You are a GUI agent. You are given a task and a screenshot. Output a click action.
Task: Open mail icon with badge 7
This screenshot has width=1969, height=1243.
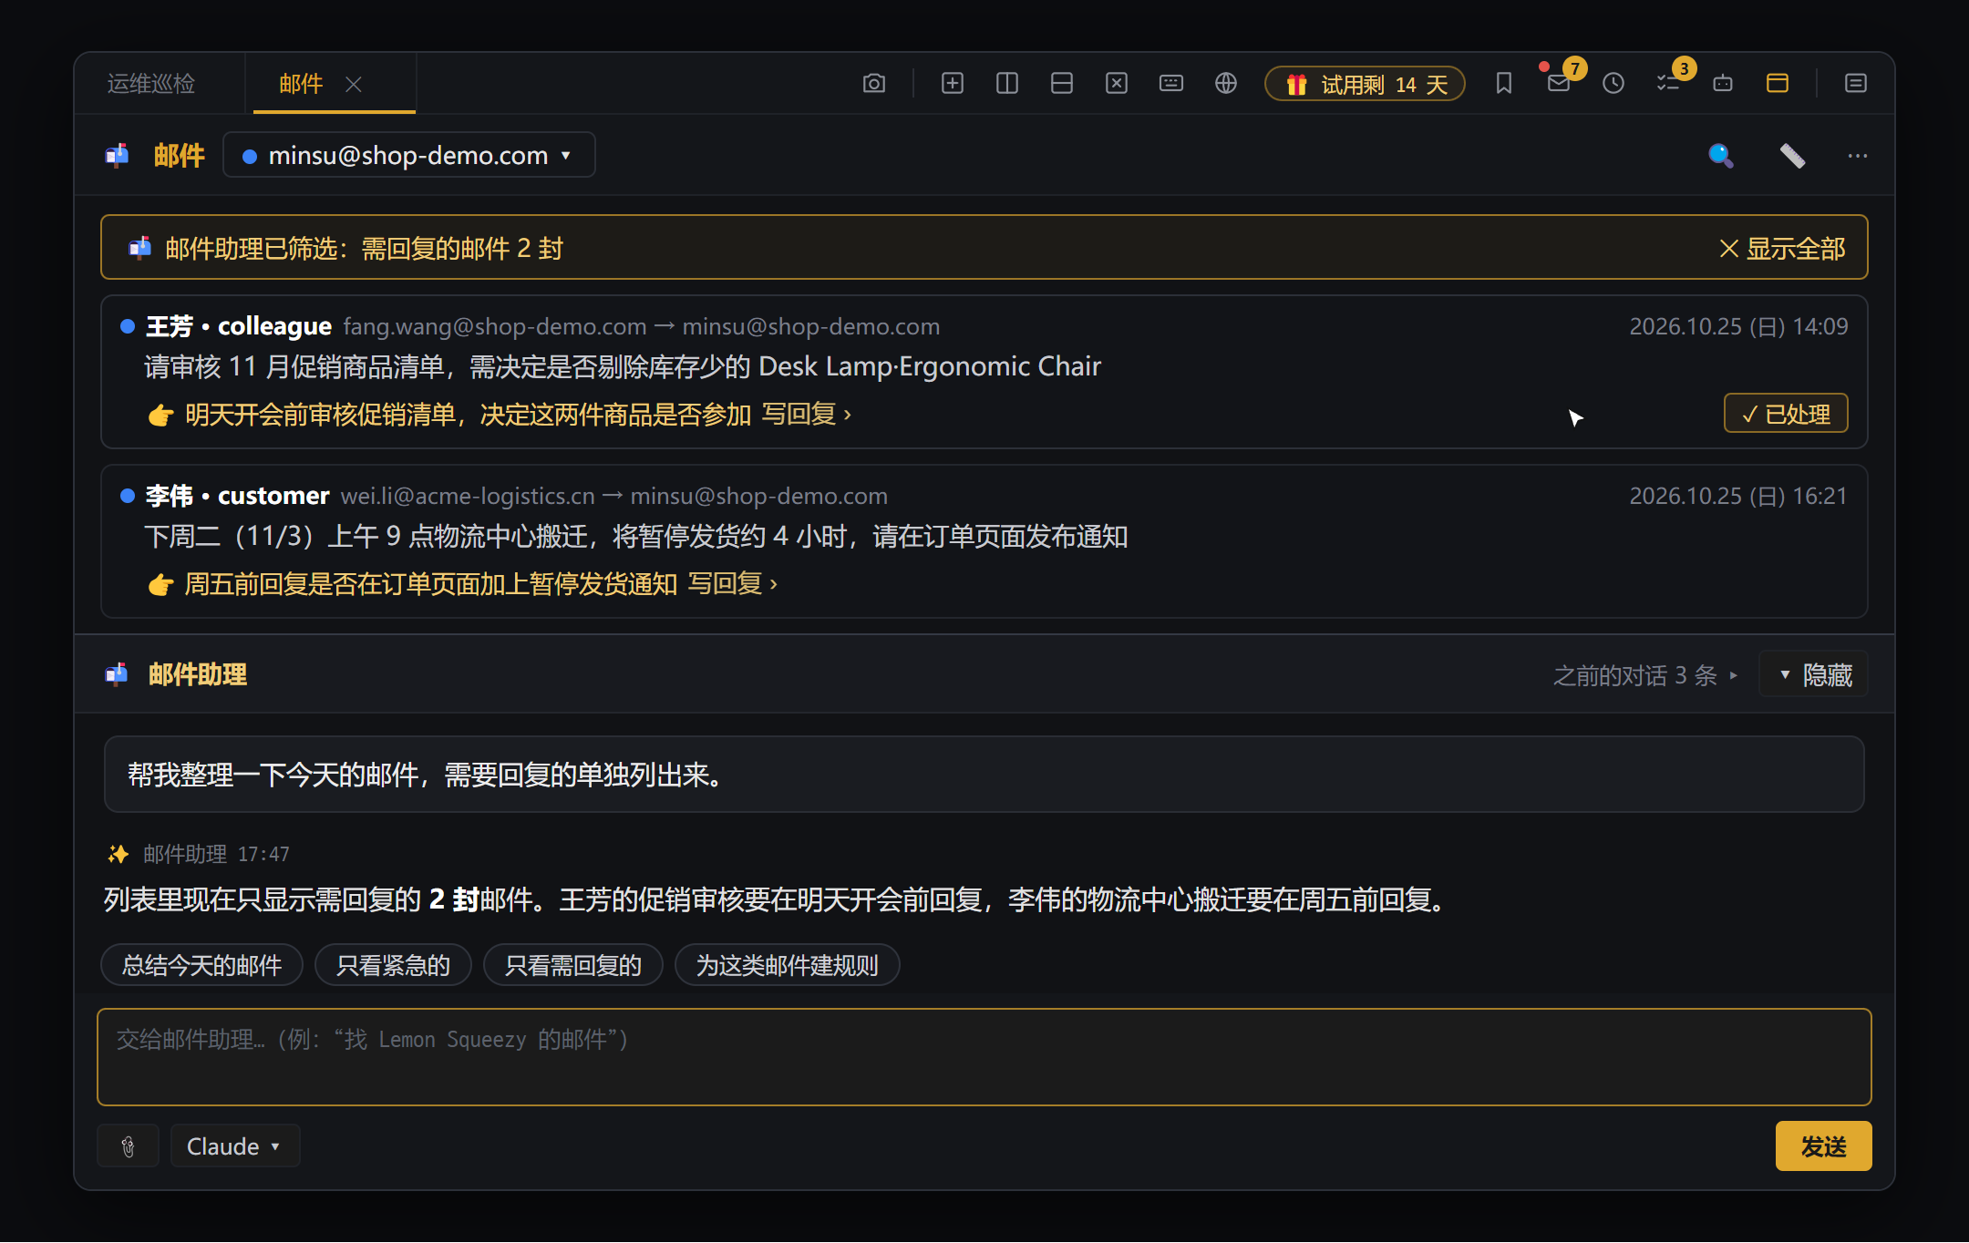pos(1558,84)
